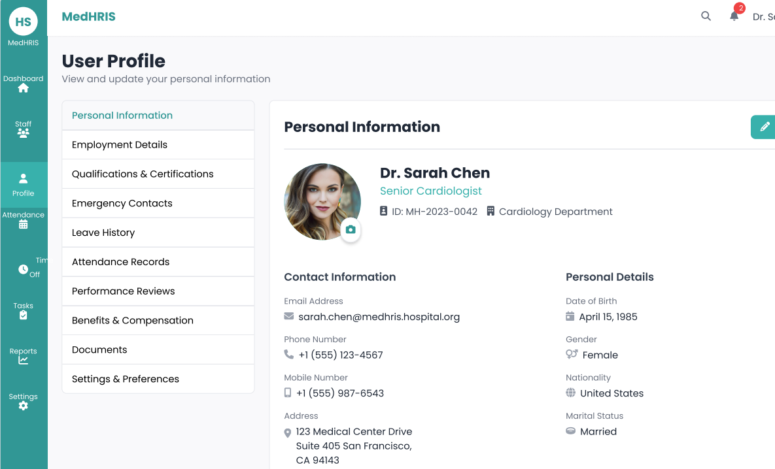Go to Dashboard in the sidebar

24,84
